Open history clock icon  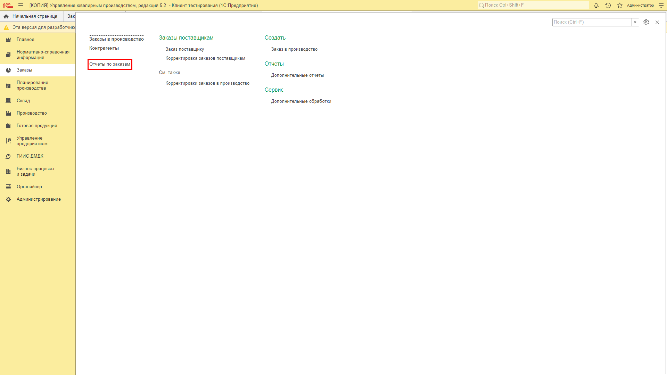tap(608, 5)
